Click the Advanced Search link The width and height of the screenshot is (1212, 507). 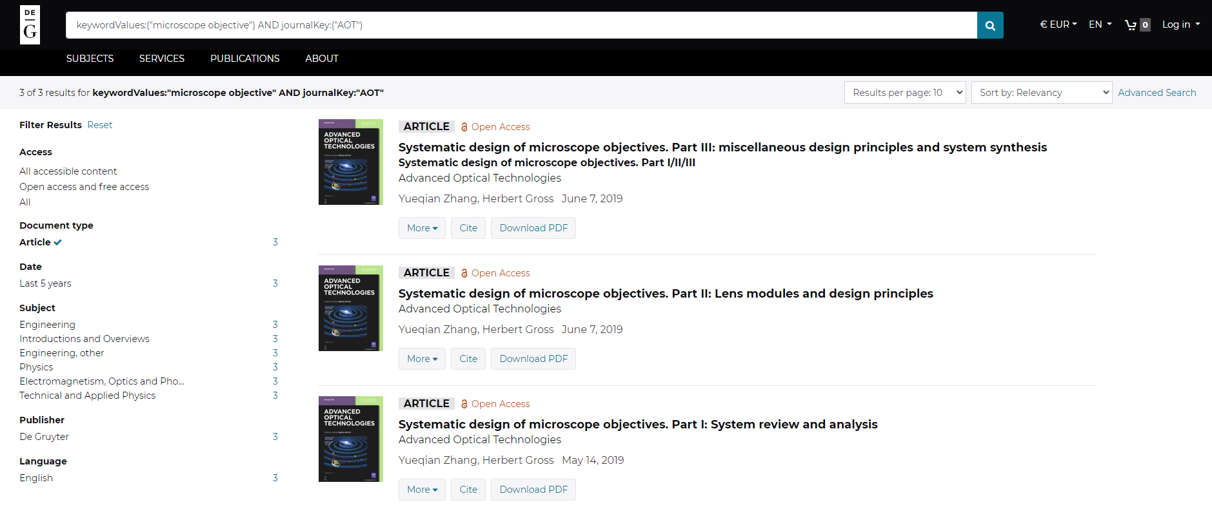[x=1157, y=93]
